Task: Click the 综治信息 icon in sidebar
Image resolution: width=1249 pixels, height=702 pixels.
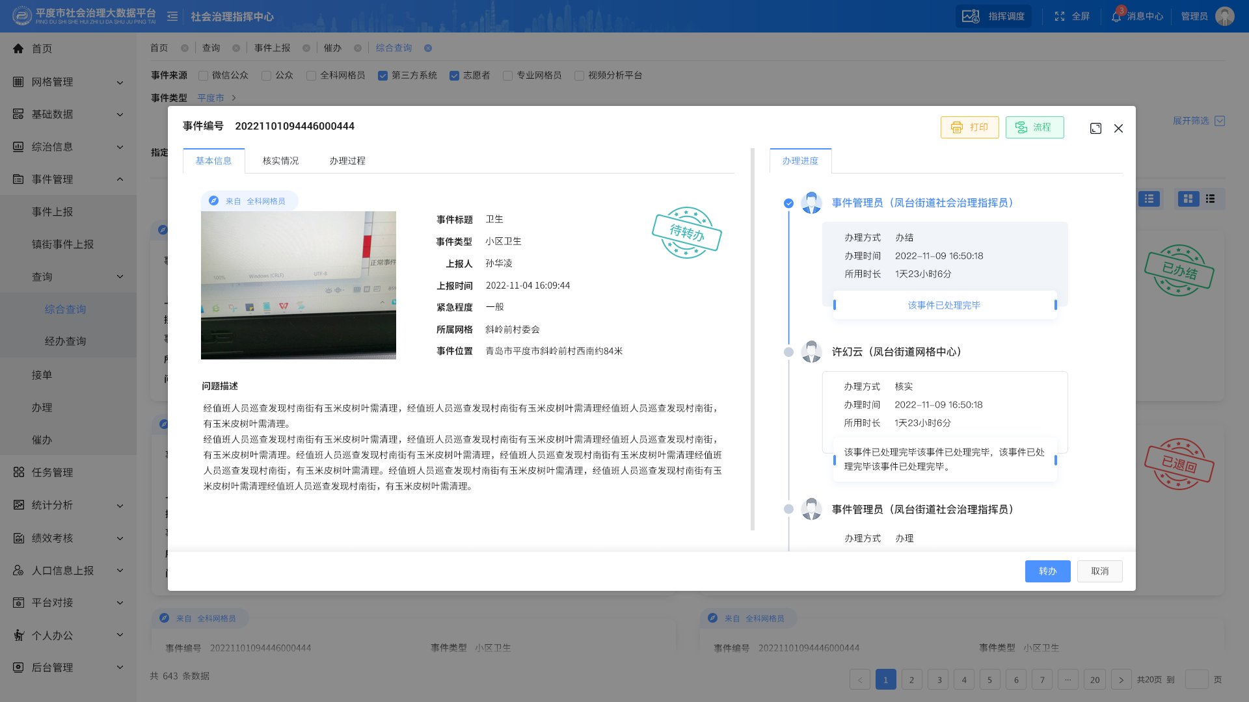Action: point(18,147)
